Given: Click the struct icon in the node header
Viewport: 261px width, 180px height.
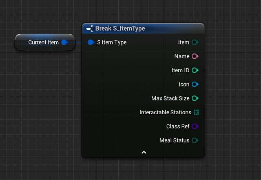Looking at the screenshot, I should point(90,29).
